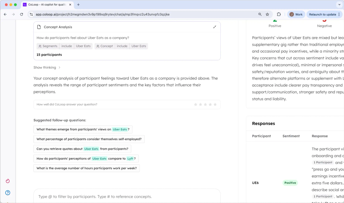Collapse the Concept Analysis card

click(214, 27)
